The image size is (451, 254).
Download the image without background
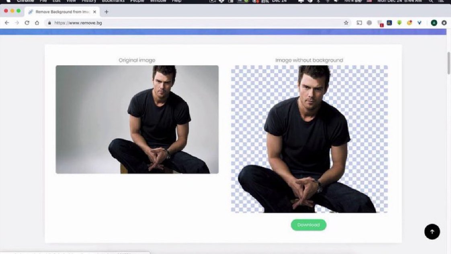click(309, 225)
